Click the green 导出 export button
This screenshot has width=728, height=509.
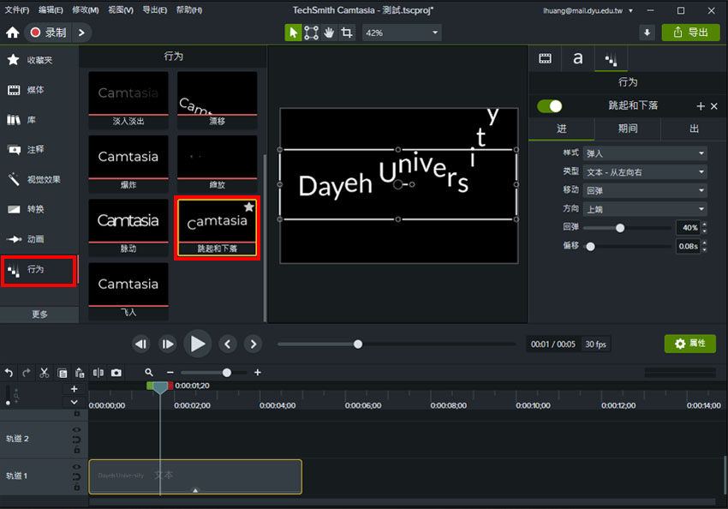point(690,33)
